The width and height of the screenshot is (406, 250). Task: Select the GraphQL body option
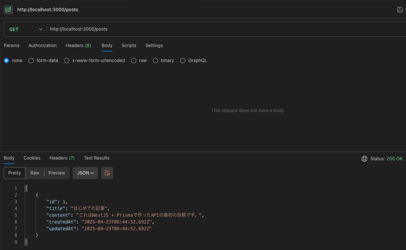[183, 61]
